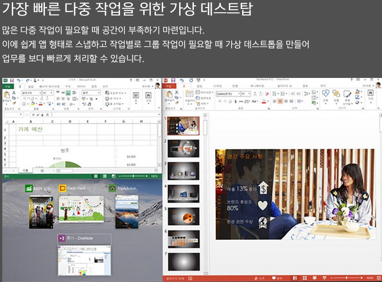Add a new sheet with the plus button

click(42, 170)
